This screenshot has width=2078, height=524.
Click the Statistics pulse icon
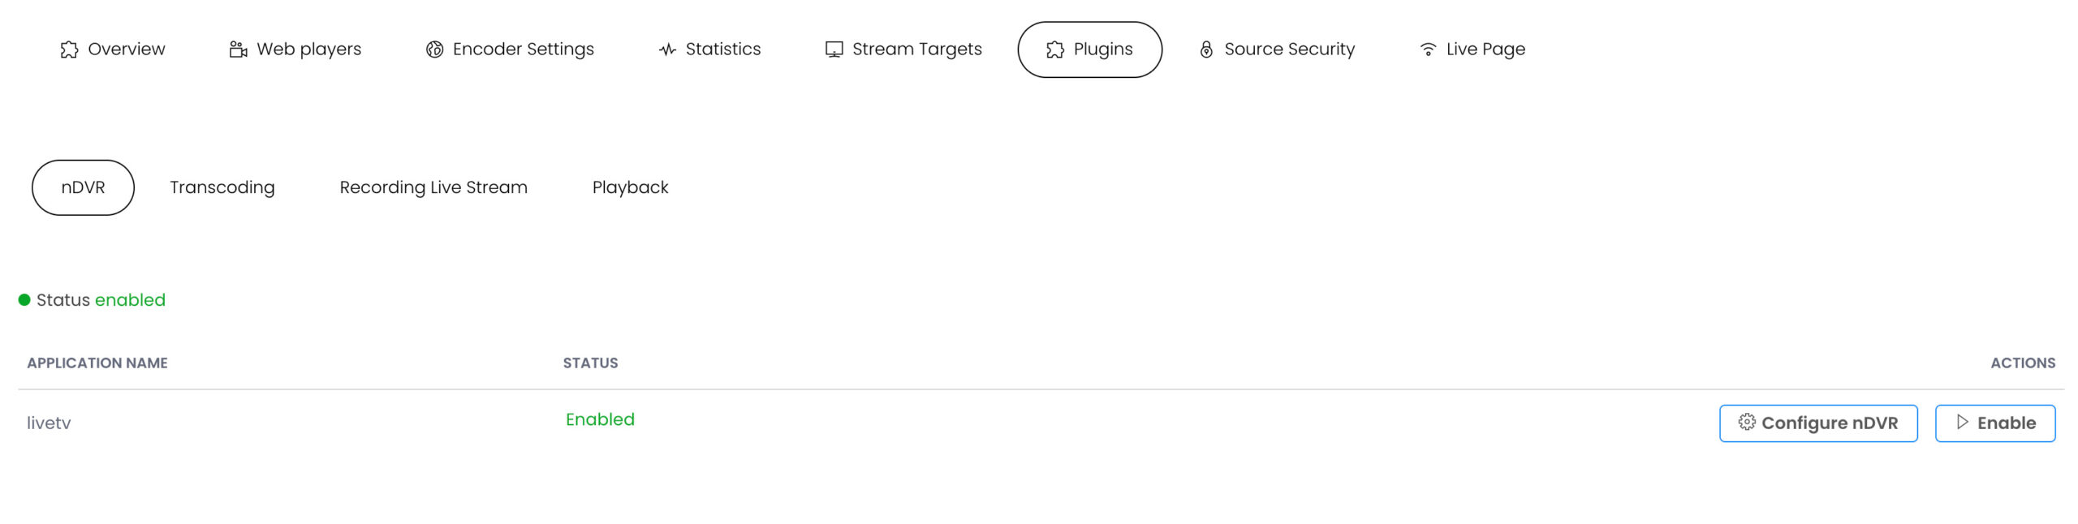[x=667, y=49]
